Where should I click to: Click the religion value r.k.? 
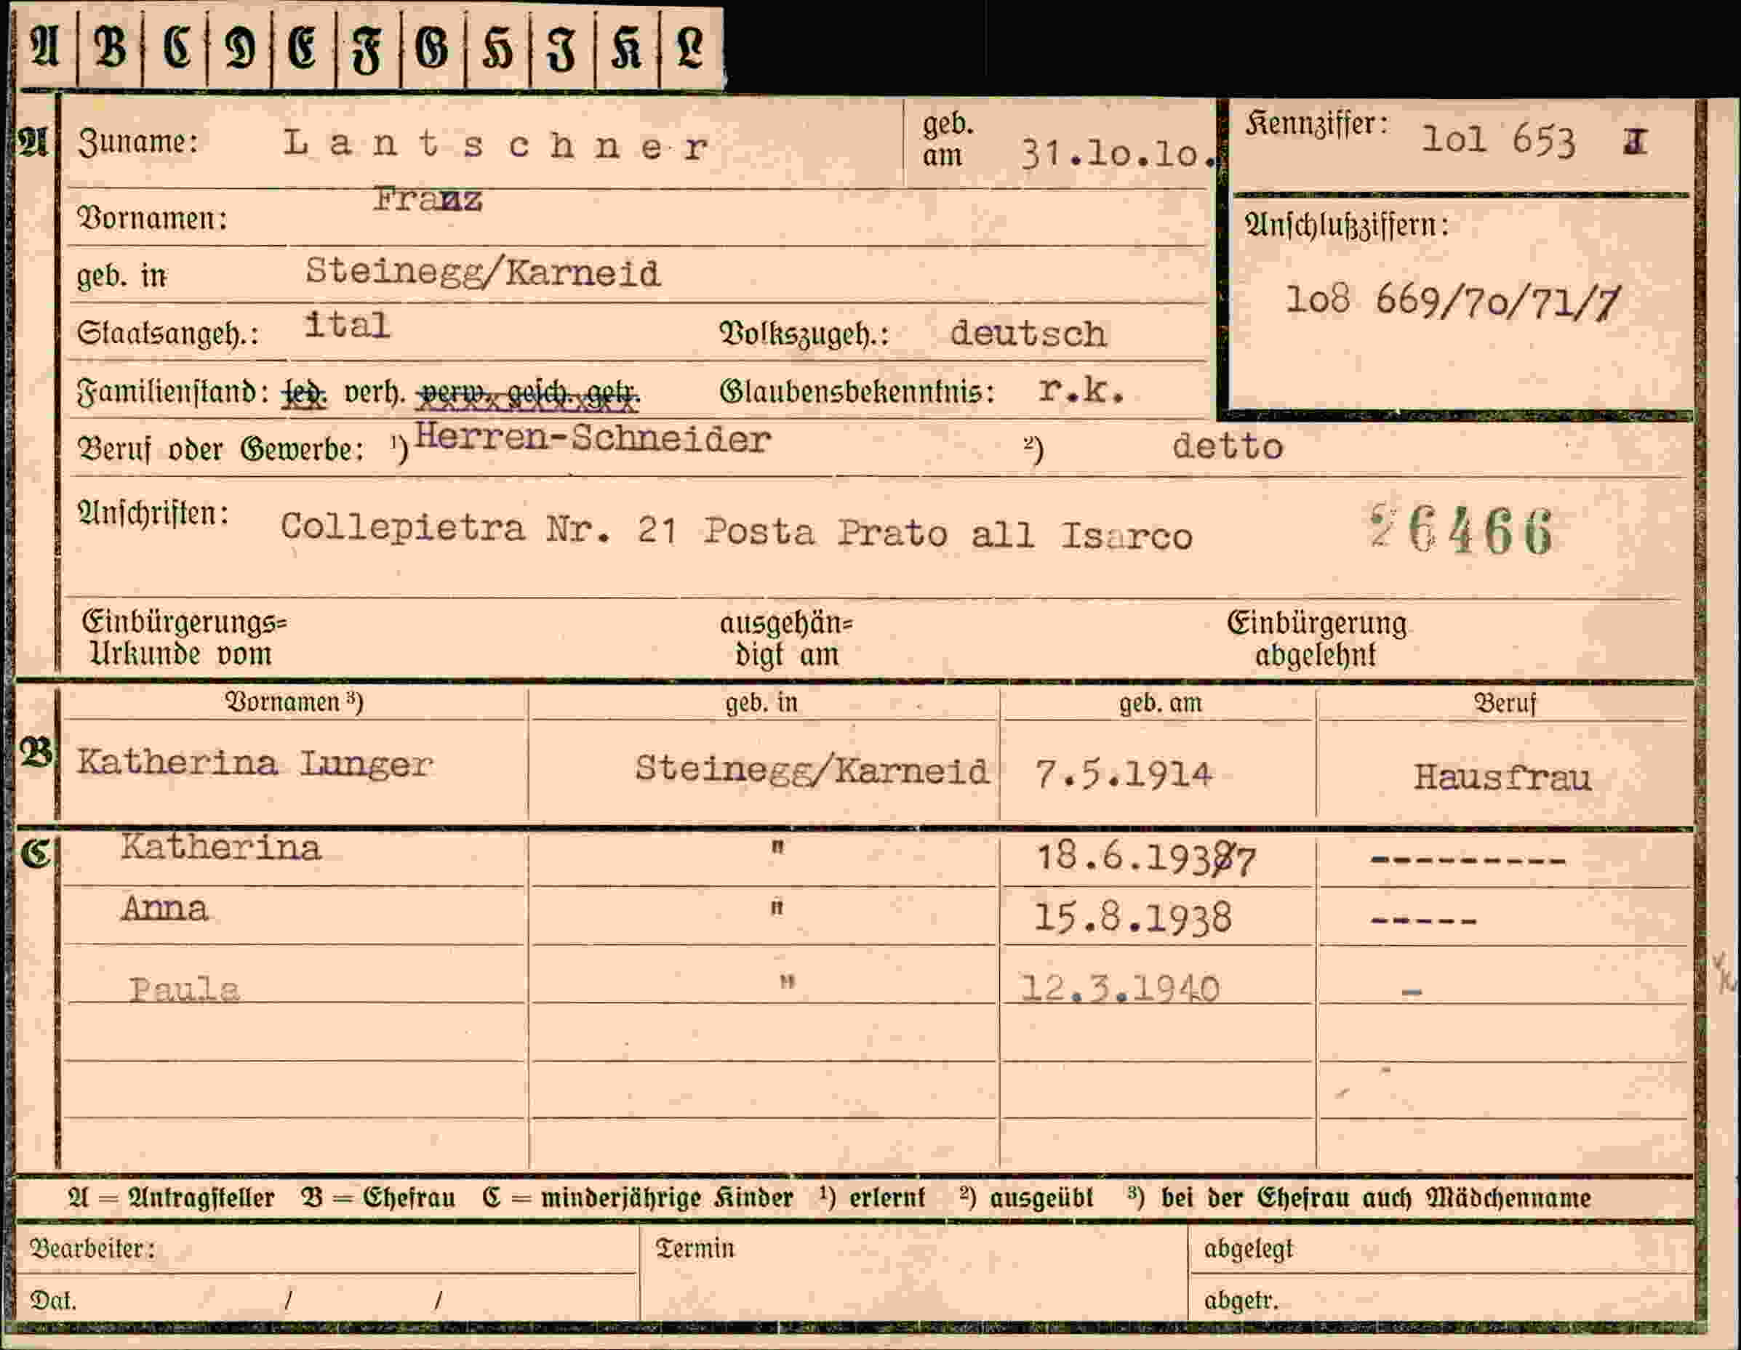point(1081,389)
